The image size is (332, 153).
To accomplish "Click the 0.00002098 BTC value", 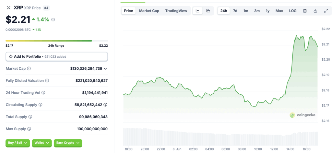I will point(18,30).
